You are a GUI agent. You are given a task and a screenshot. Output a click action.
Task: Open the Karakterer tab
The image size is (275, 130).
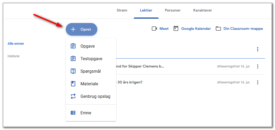click(203, 10)
